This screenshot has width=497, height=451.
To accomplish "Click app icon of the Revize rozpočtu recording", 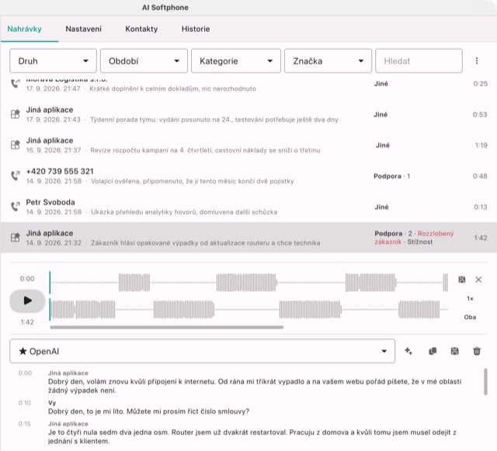I will pyautogui.click(x=16, y=145).
